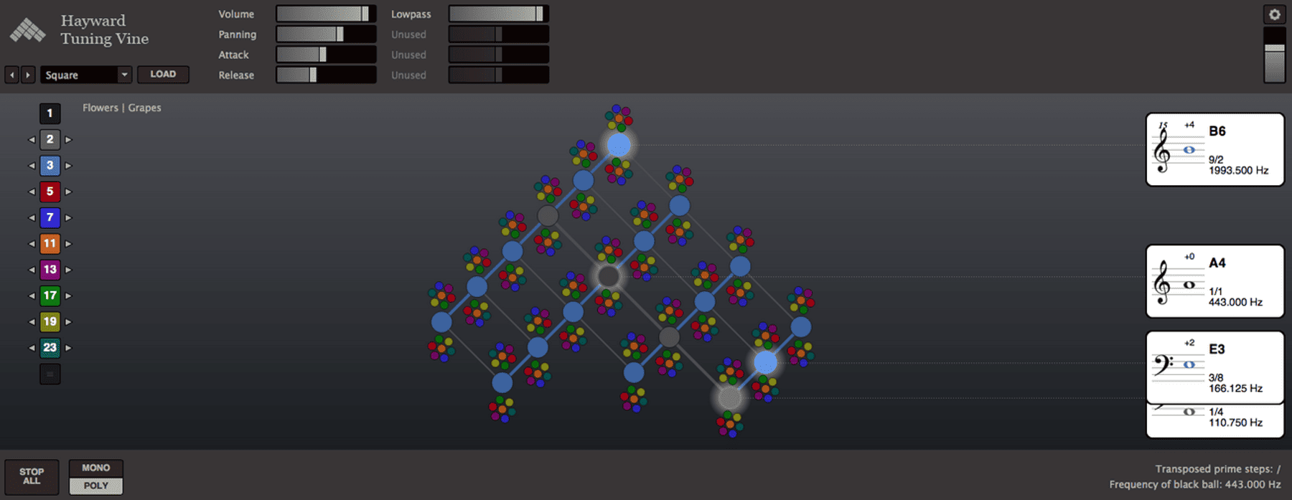Open the 1/4 110.750 Hz note card

click(1214, 420)
